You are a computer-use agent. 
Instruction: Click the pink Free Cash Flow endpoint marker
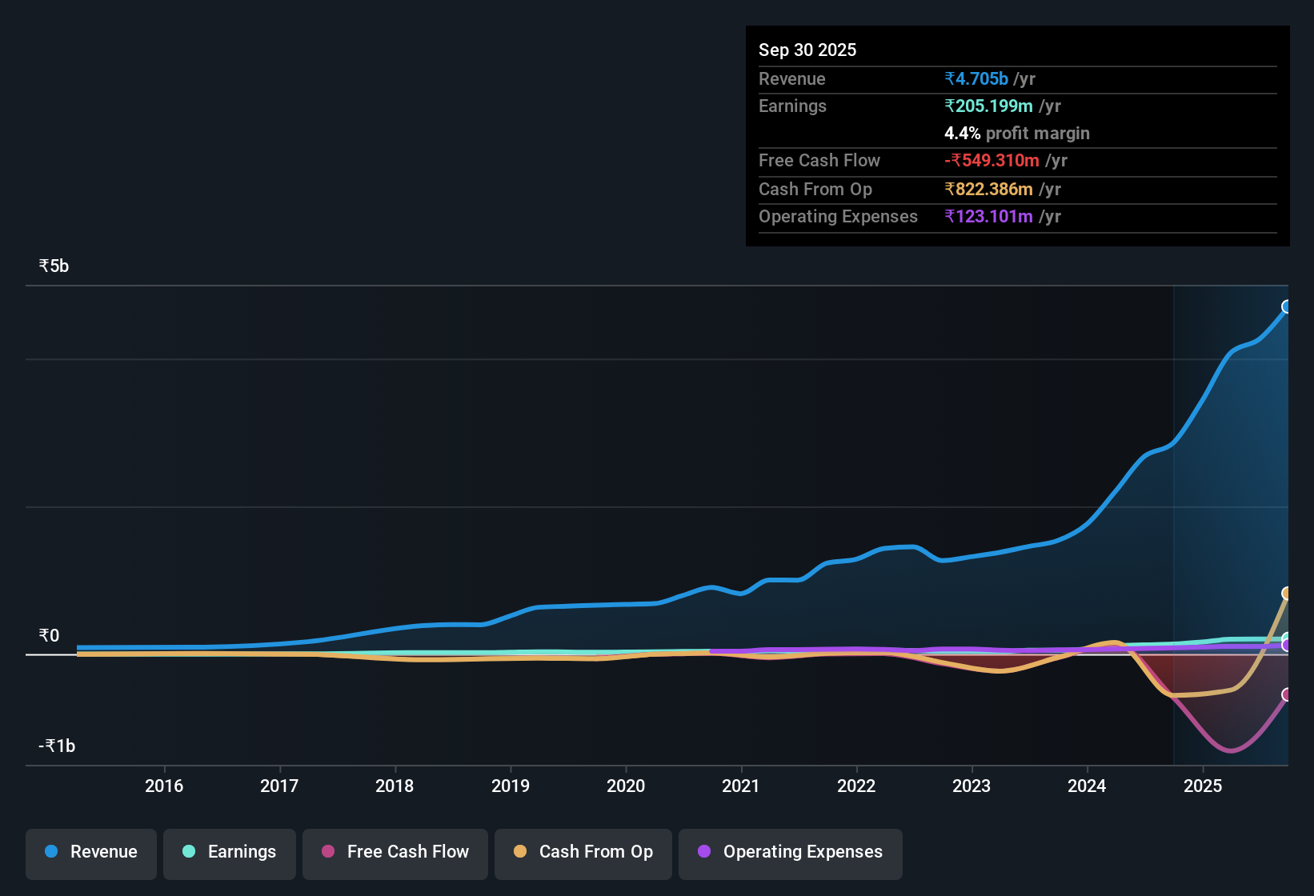(1288, 694)
